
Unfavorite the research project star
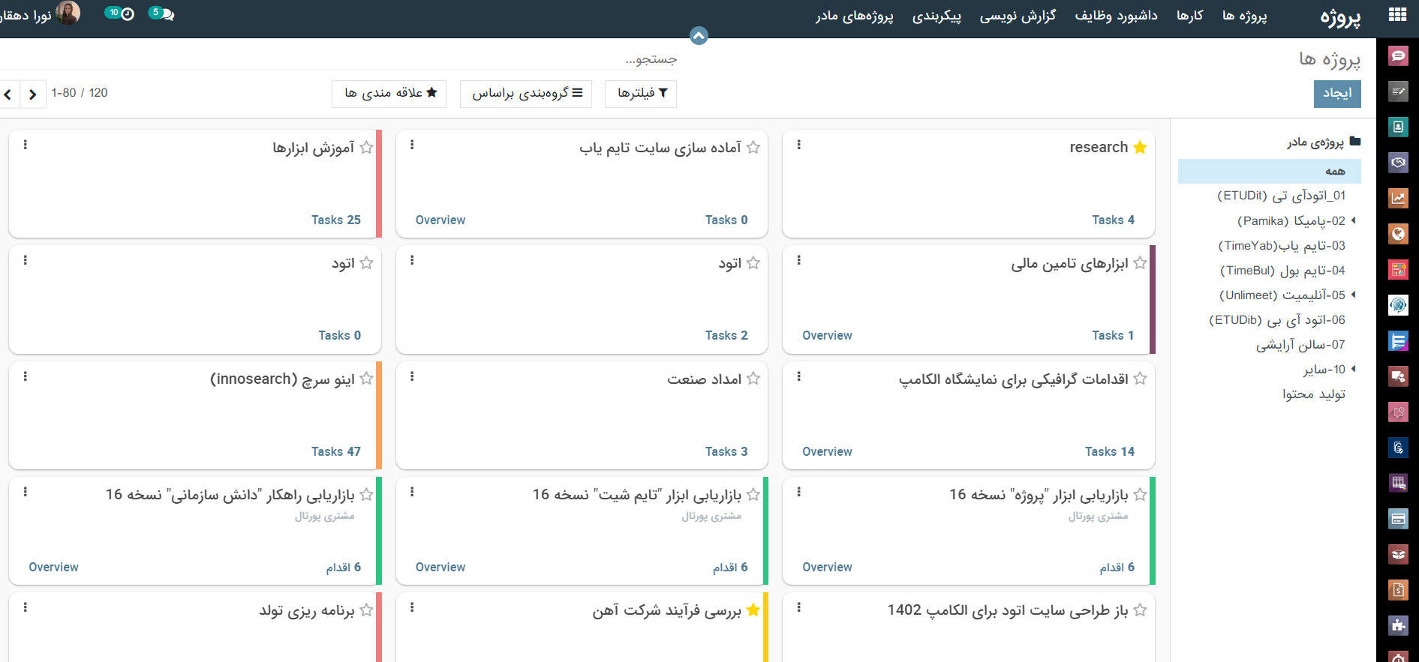[x=1140, y=147]
